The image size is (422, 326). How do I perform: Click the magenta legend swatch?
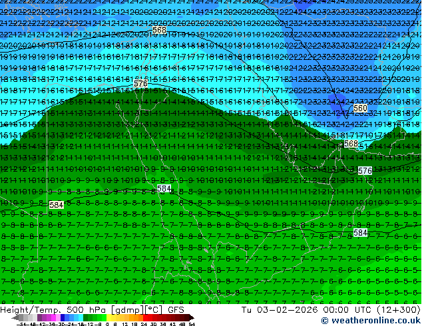[x=53, y=318]
